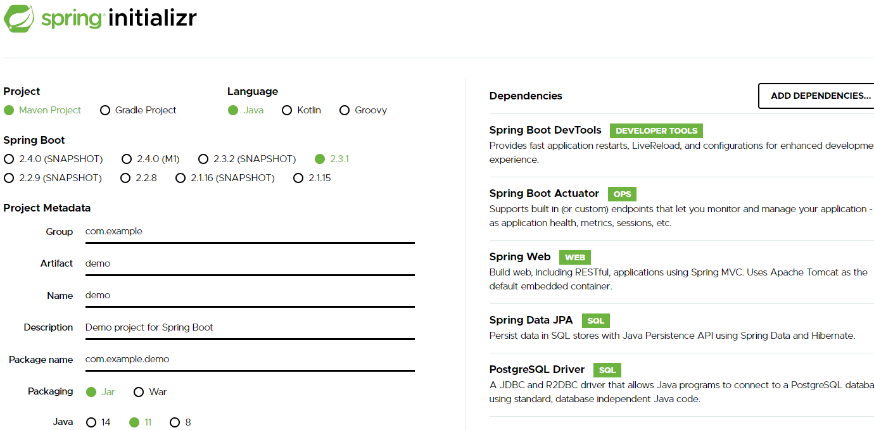Click the Spring Initializr leaf logo
The height and width of the screenshot is (430, 874).
click(19, 18)
